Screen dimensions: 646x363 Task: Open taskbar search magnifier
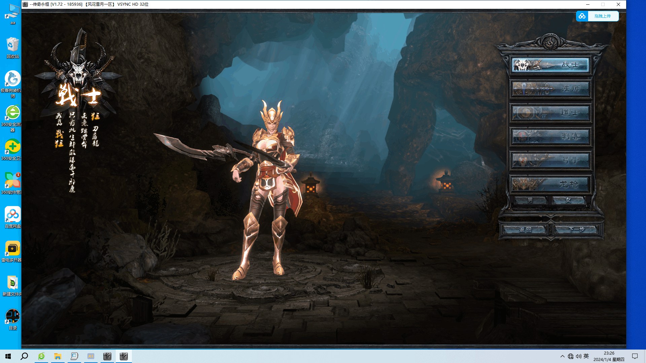click(24, 356)
